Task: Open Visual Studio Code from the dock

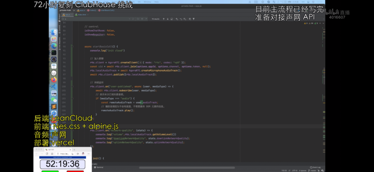Action: [x=54, y=87]
